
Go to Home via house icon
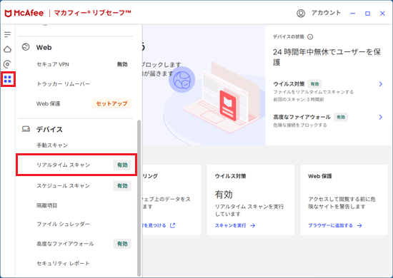(x=8, y=49)
